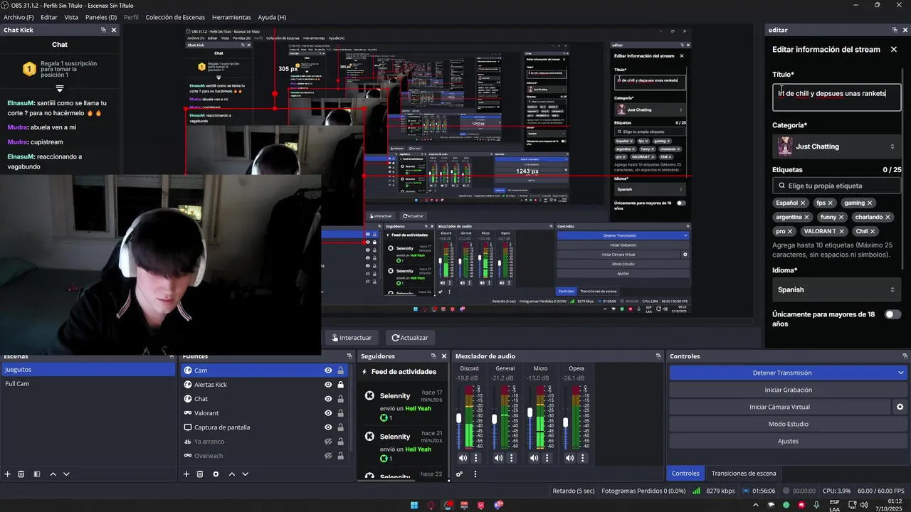Click the Micro volume fader
The image size is (911, 512).
(x=530, y=412)
